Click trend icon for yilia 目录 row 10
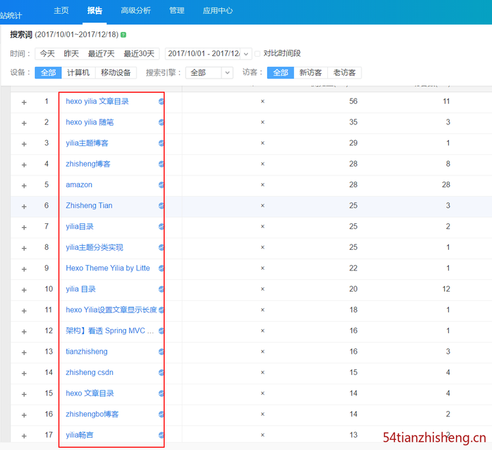Screen dimensions: 492x450 tap(161, 289)
